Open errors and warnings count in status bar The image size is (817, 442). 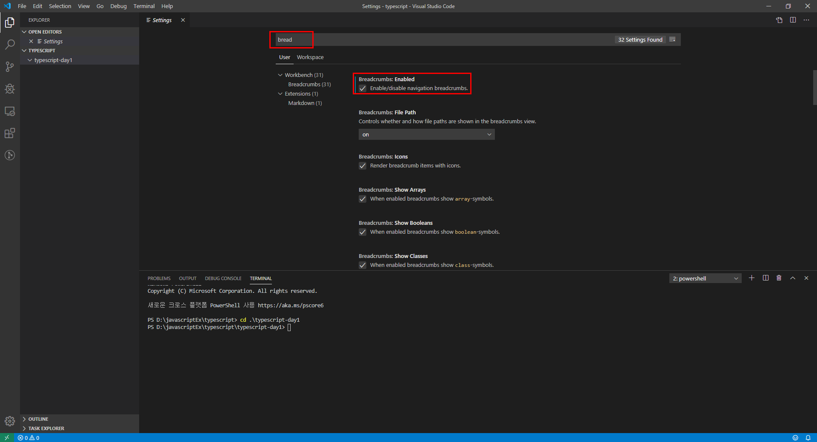point(29,438)
